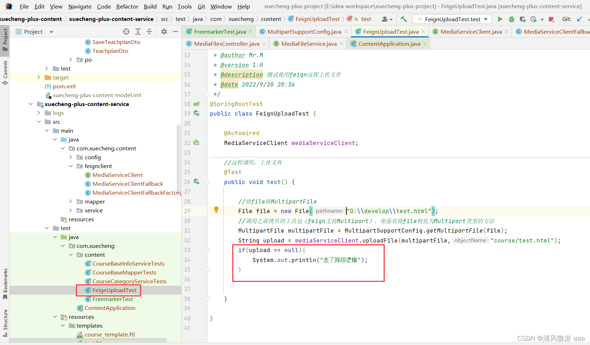Screen dimensions: 590x345
Task: Click run gutter icon beside test() method
Action: point(196,182)
